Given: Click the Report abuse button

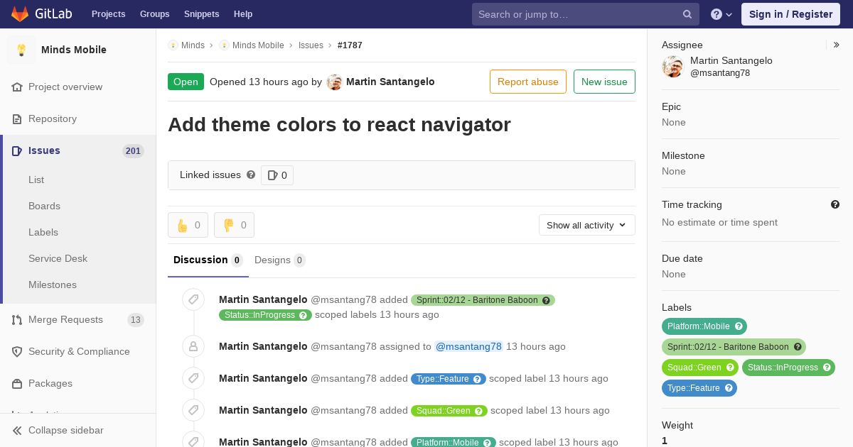Looking at the screenshot, I should [x=528, y=82].
